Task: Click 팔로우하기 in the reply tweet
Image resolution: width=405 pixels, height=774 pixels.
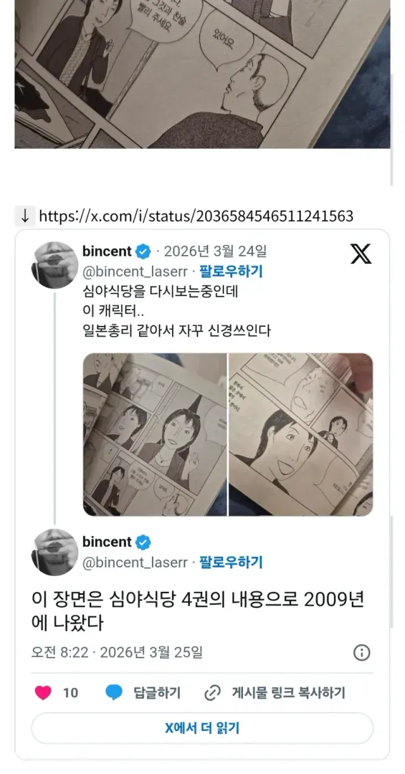Action: pos(231,562)
